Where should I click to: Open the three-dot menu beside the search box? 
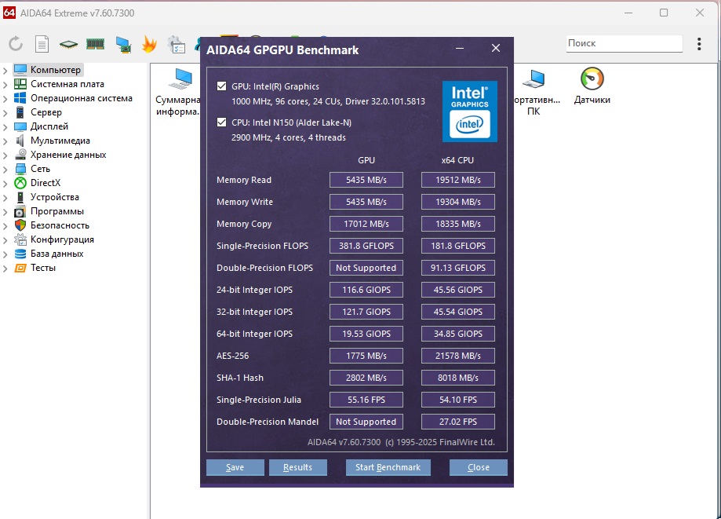(699, 44)
